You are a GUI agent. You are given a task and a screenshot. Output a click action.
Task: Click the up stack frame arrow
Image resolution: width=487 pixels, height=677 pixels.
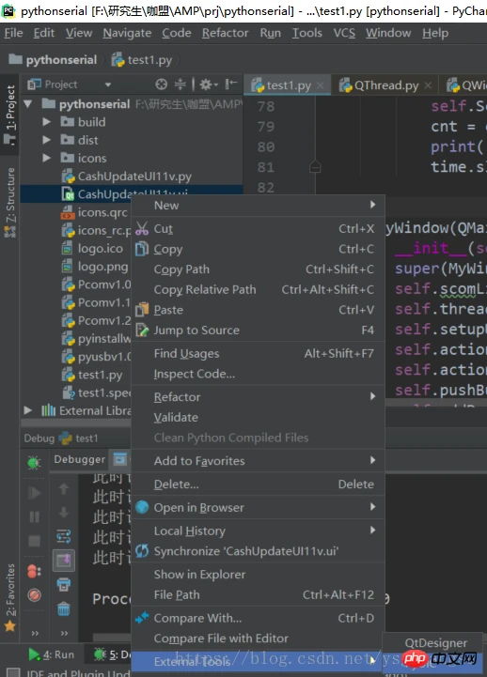64,489
